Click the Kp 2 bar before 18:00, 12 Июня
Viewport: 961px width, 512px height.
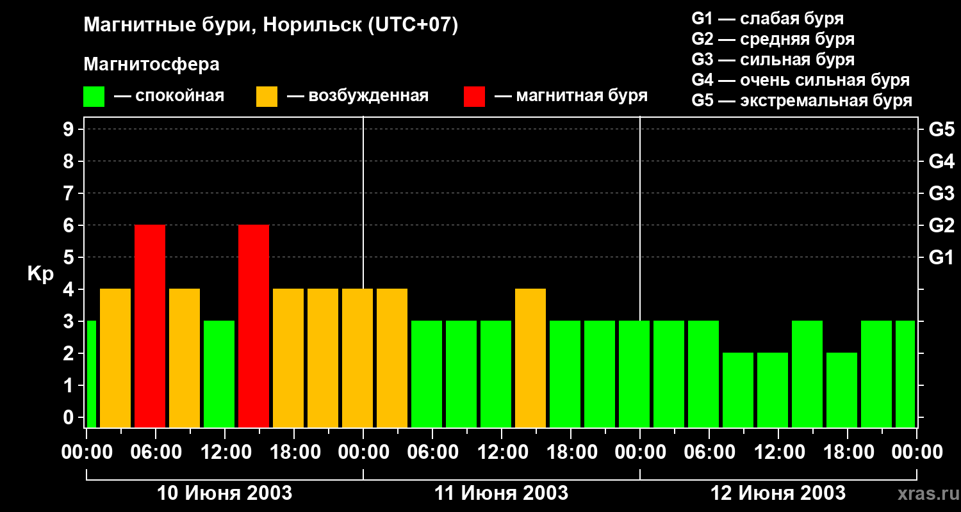click(x=842, y=390)
